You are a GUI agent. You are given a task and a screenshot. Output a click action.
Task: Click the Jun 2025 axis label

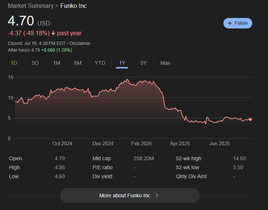(x=219, y=144)
